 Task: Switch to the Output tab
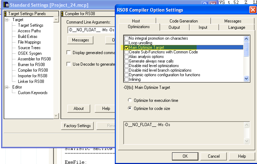click(174, 27)
